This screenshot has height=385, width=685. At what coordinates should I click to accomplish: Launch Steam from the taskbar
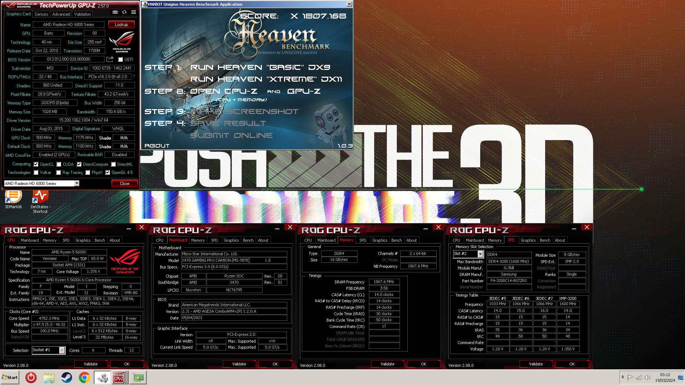66,378
